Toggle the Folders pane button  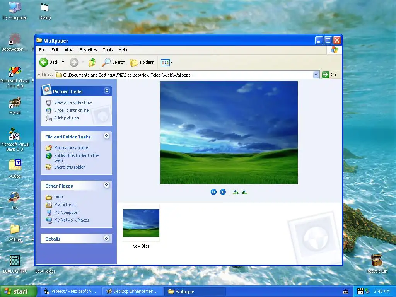[x=142, y=62]
